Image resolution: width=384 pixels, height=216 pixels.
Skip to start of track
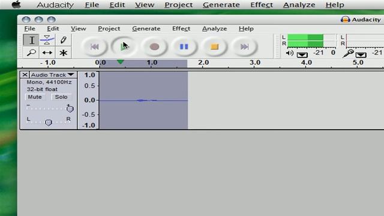click(x=95, y=47)
